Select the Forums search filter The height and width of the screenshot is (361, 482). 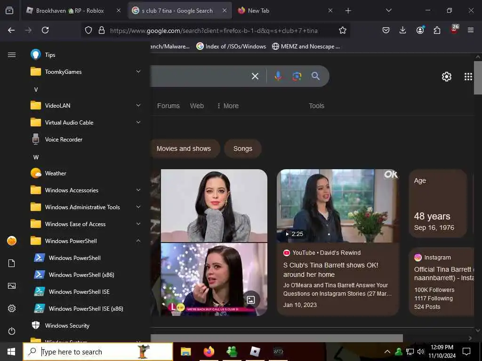(168, 106)
